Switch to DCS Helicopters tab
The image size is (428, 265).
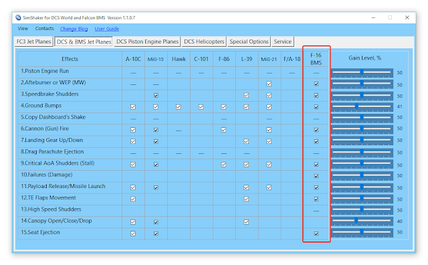coord(204,41)
